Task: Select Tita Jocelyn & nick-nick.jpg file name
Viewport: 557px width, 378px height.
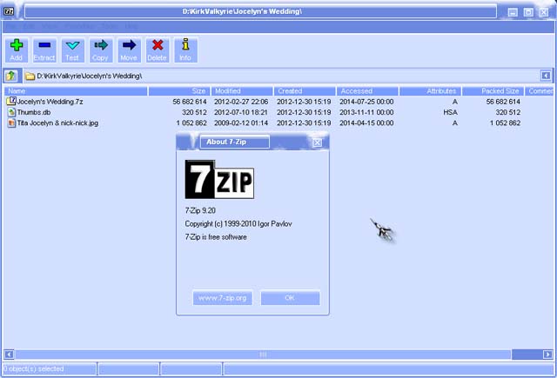Action: pos(57,123)
